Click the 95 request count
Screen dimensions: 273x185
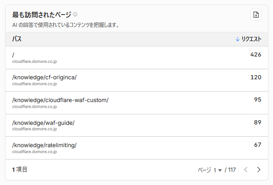click(x=257, y=100)
